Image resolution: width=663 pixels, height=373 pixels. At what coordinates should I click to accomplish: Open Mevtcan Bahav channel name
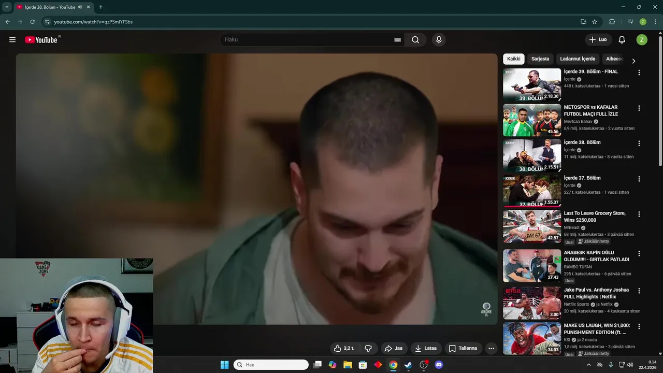578,122
